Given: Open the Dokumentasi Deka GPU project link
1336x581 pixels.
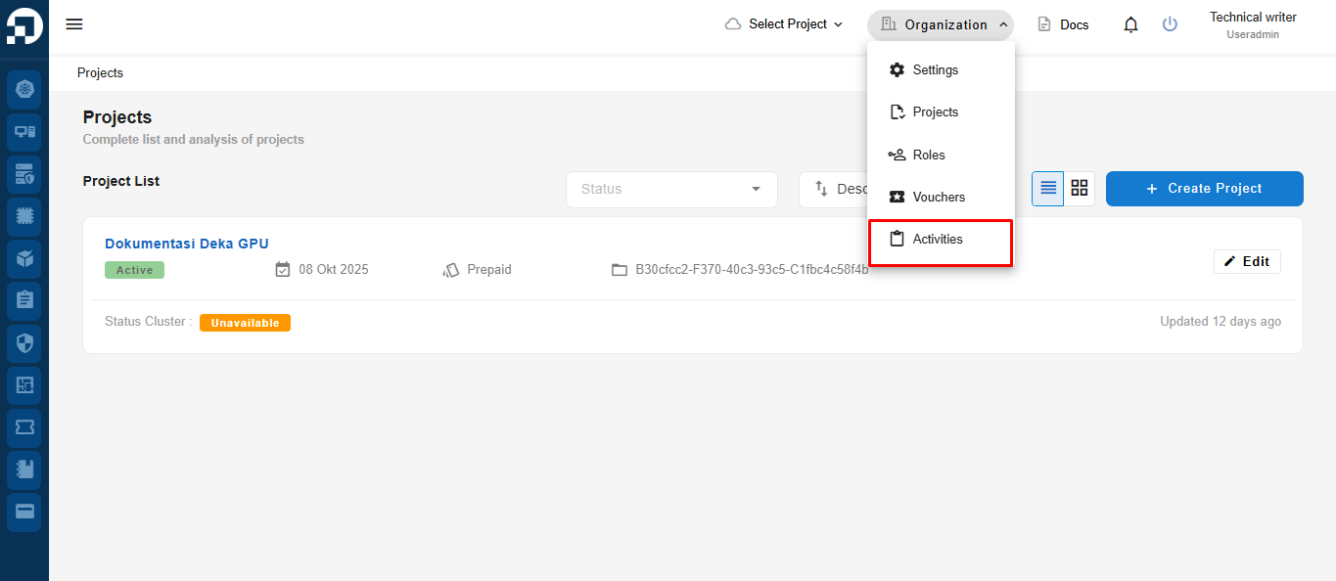Looking at the screenshot, I should [x=187, y=244].
